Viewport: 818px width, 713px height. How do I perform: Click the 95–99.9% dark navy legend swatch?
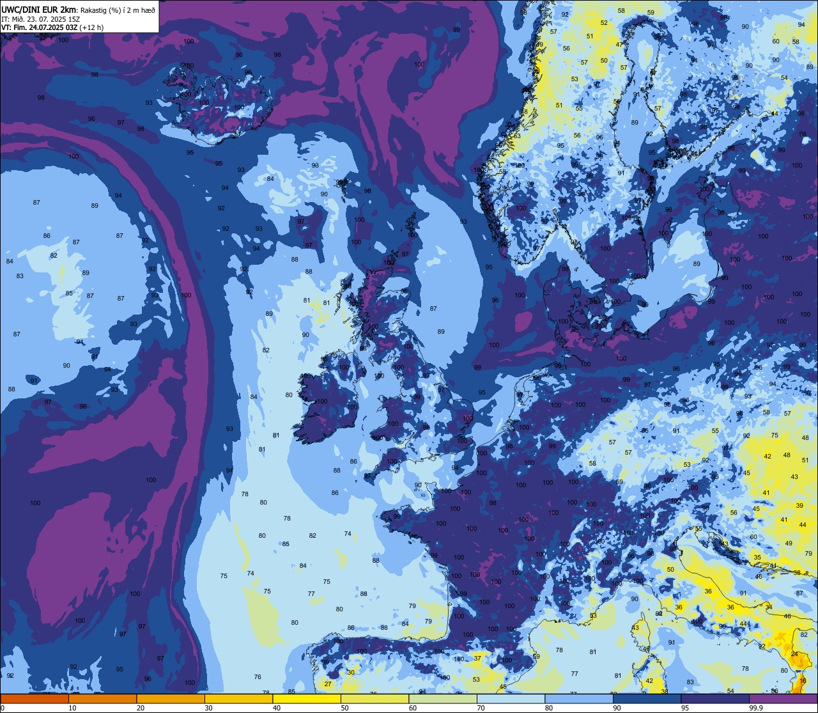point(715,699)
